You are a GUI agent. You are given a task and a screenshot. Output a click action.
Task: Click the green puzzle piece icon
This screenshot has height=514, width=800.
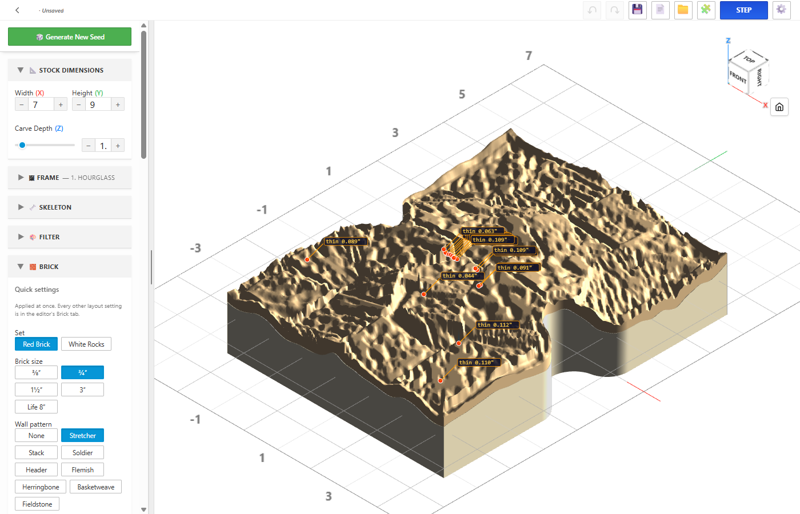(706, 10)
